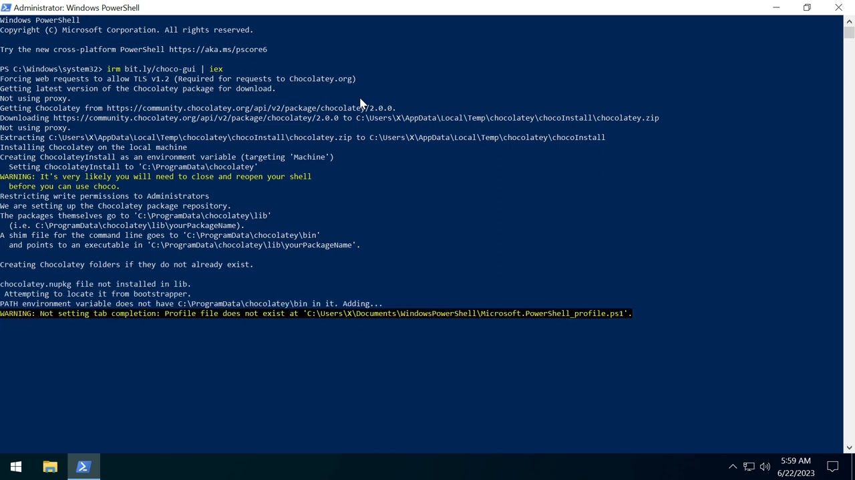Viewport: 855px width, 480px height.
Task: Click 'Creating ChocolateyInstall as an environment variable' line
Action: [x=167, y=157]
